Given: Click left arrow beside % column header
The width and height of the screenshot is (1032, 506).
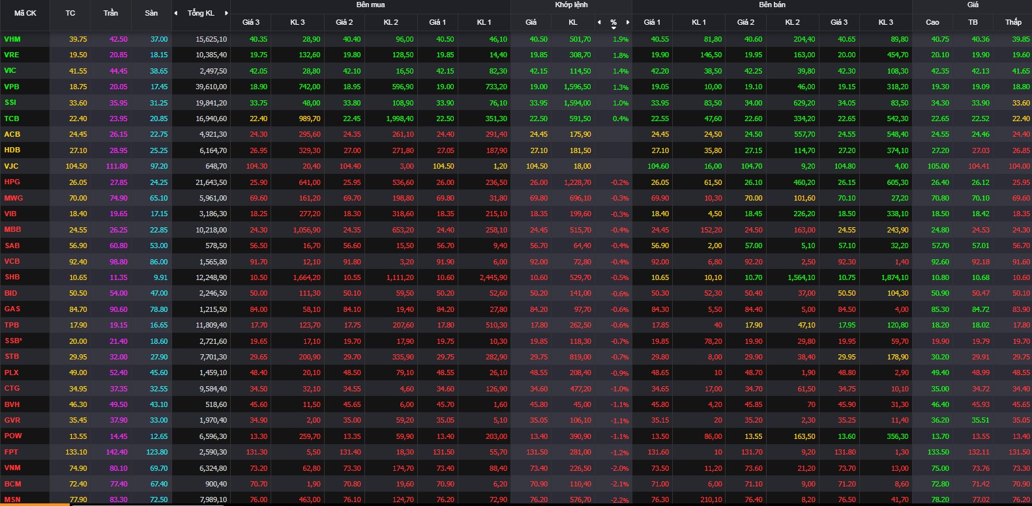Looking at the screenshot, I should [x=599, y=22].
